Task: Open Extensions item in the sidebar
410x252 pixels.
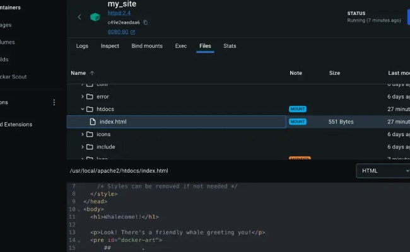Action: pos(16,125)
